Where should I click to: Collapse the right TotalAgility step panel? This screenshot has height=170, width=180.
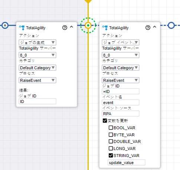pos(155,27)
